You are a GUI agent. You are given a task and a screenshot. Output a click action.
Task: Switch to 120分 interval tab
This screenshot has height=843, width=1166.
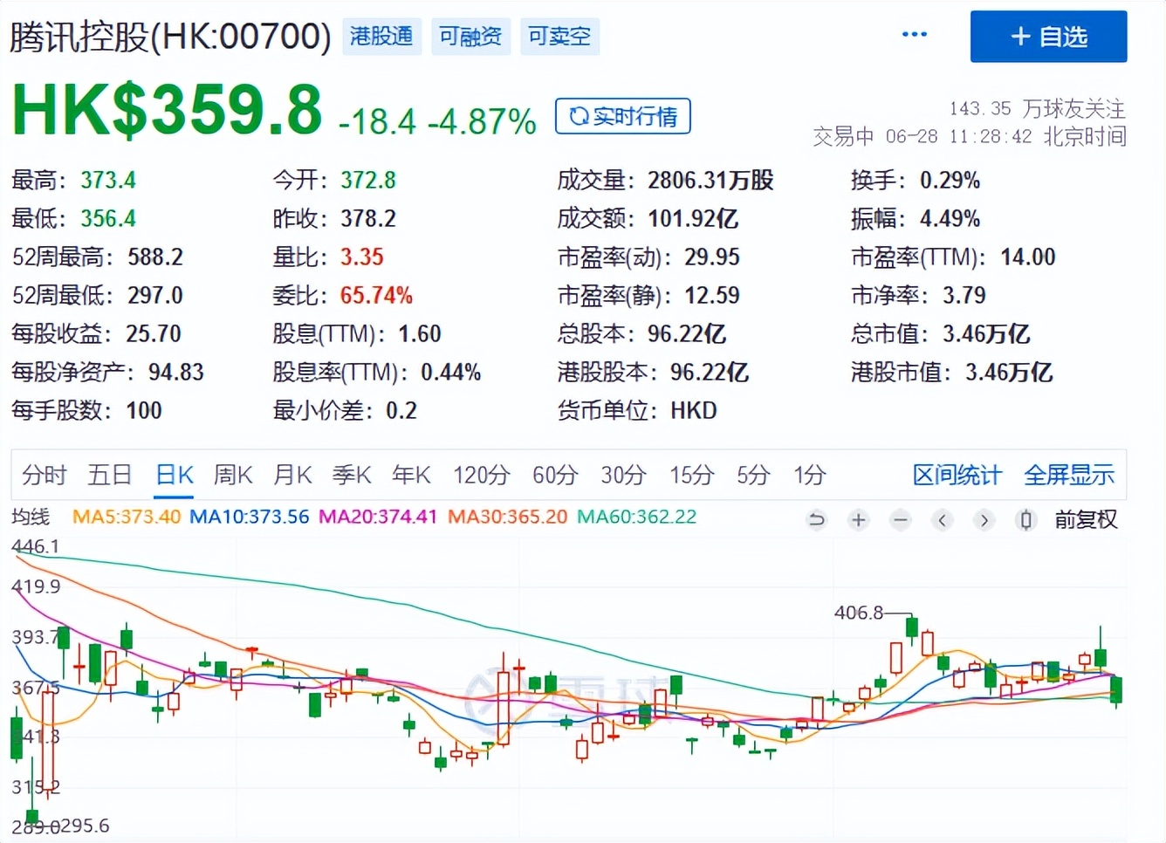tap(481, 475)
